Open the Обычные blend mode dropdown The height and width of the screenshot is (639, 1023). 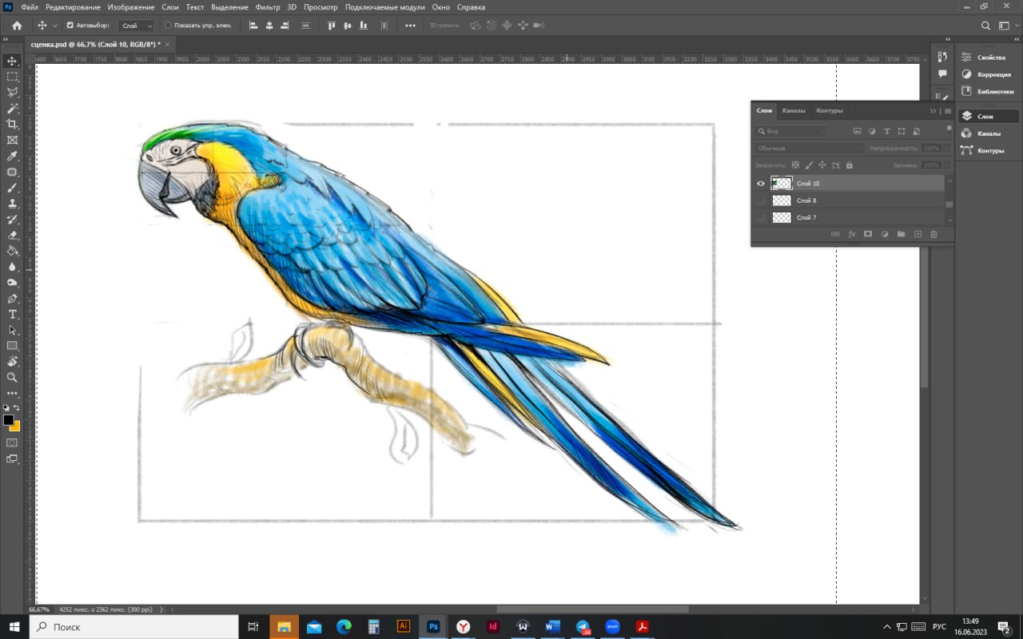pyautogui.click(x=810, y=149)
